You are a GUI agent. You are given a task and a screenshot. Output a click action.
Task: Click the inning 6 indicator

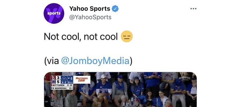tap(70, 78)
